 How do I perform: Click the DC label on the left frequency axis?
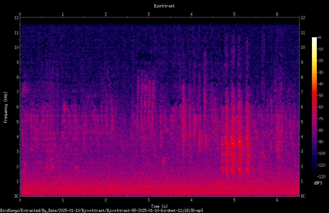point(17,196)
